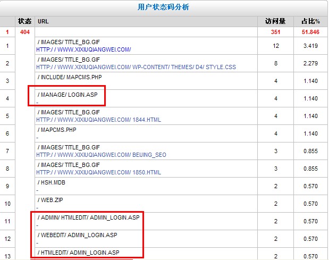Viewport: 329px width, 260px height.
Task: Sort by the 占比% column header
Action: pyautogui.click(x=310, y=21)
